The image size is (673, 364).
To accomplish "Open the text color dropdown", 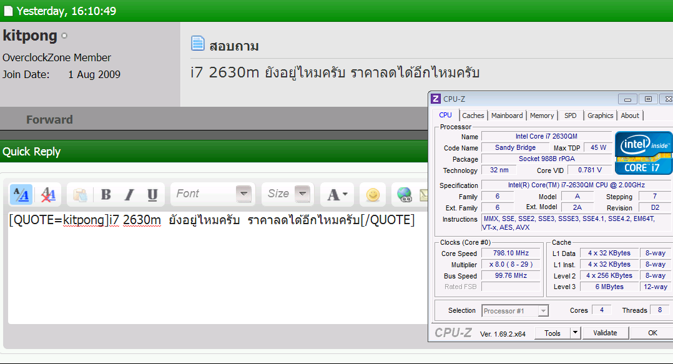I will (337, 194).
